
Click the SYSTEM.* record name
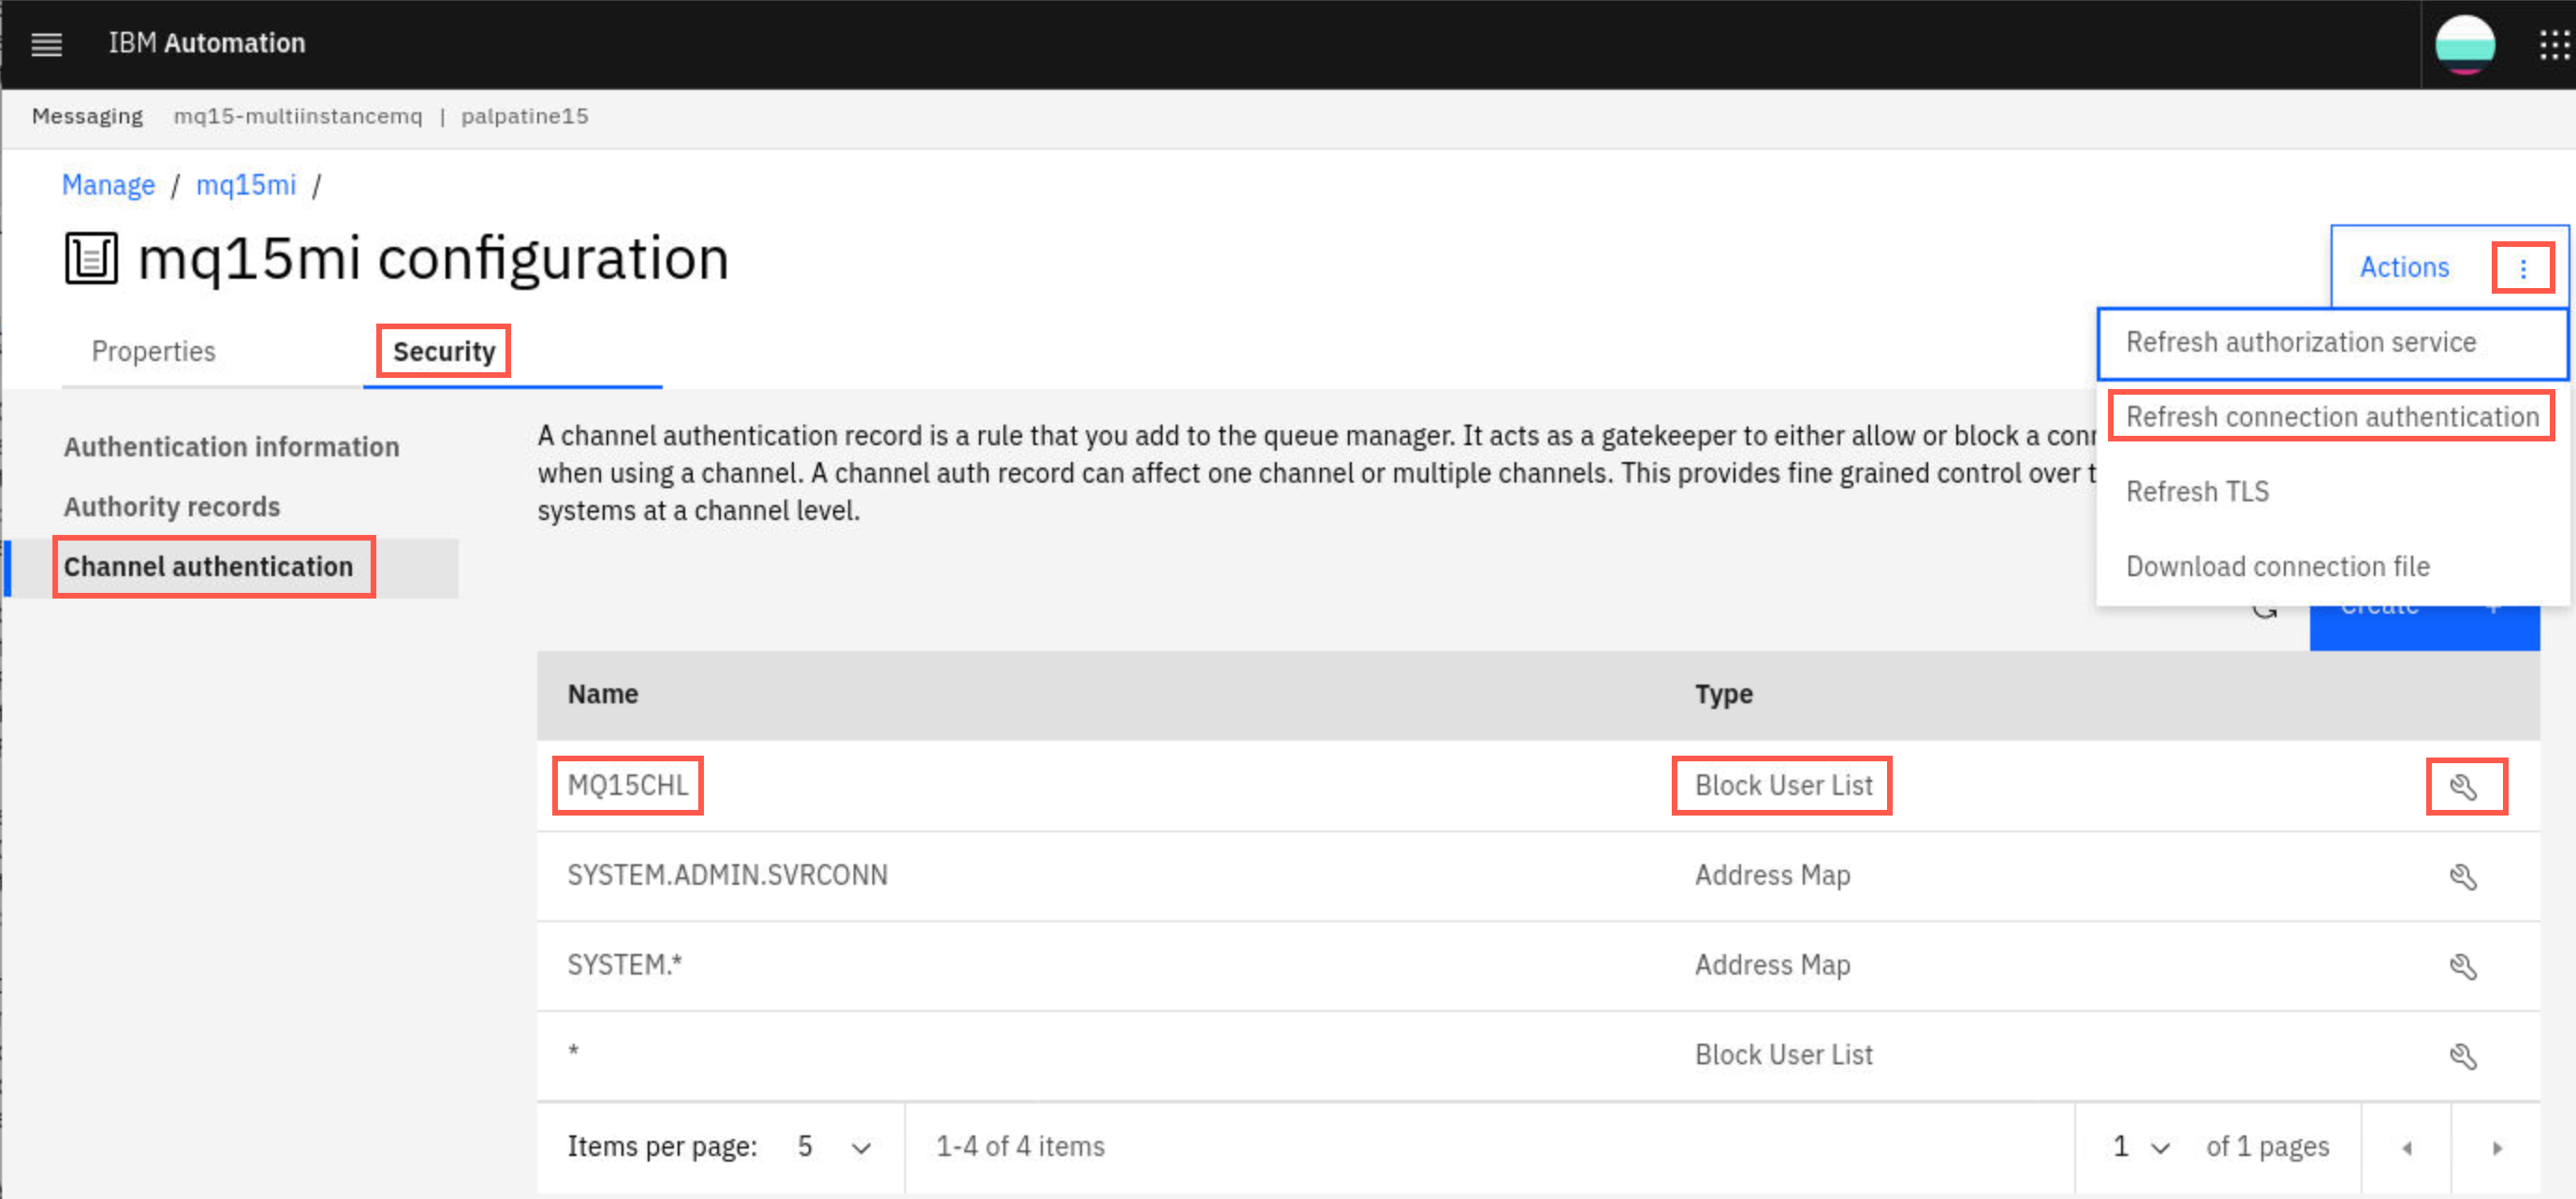point(624,965)
